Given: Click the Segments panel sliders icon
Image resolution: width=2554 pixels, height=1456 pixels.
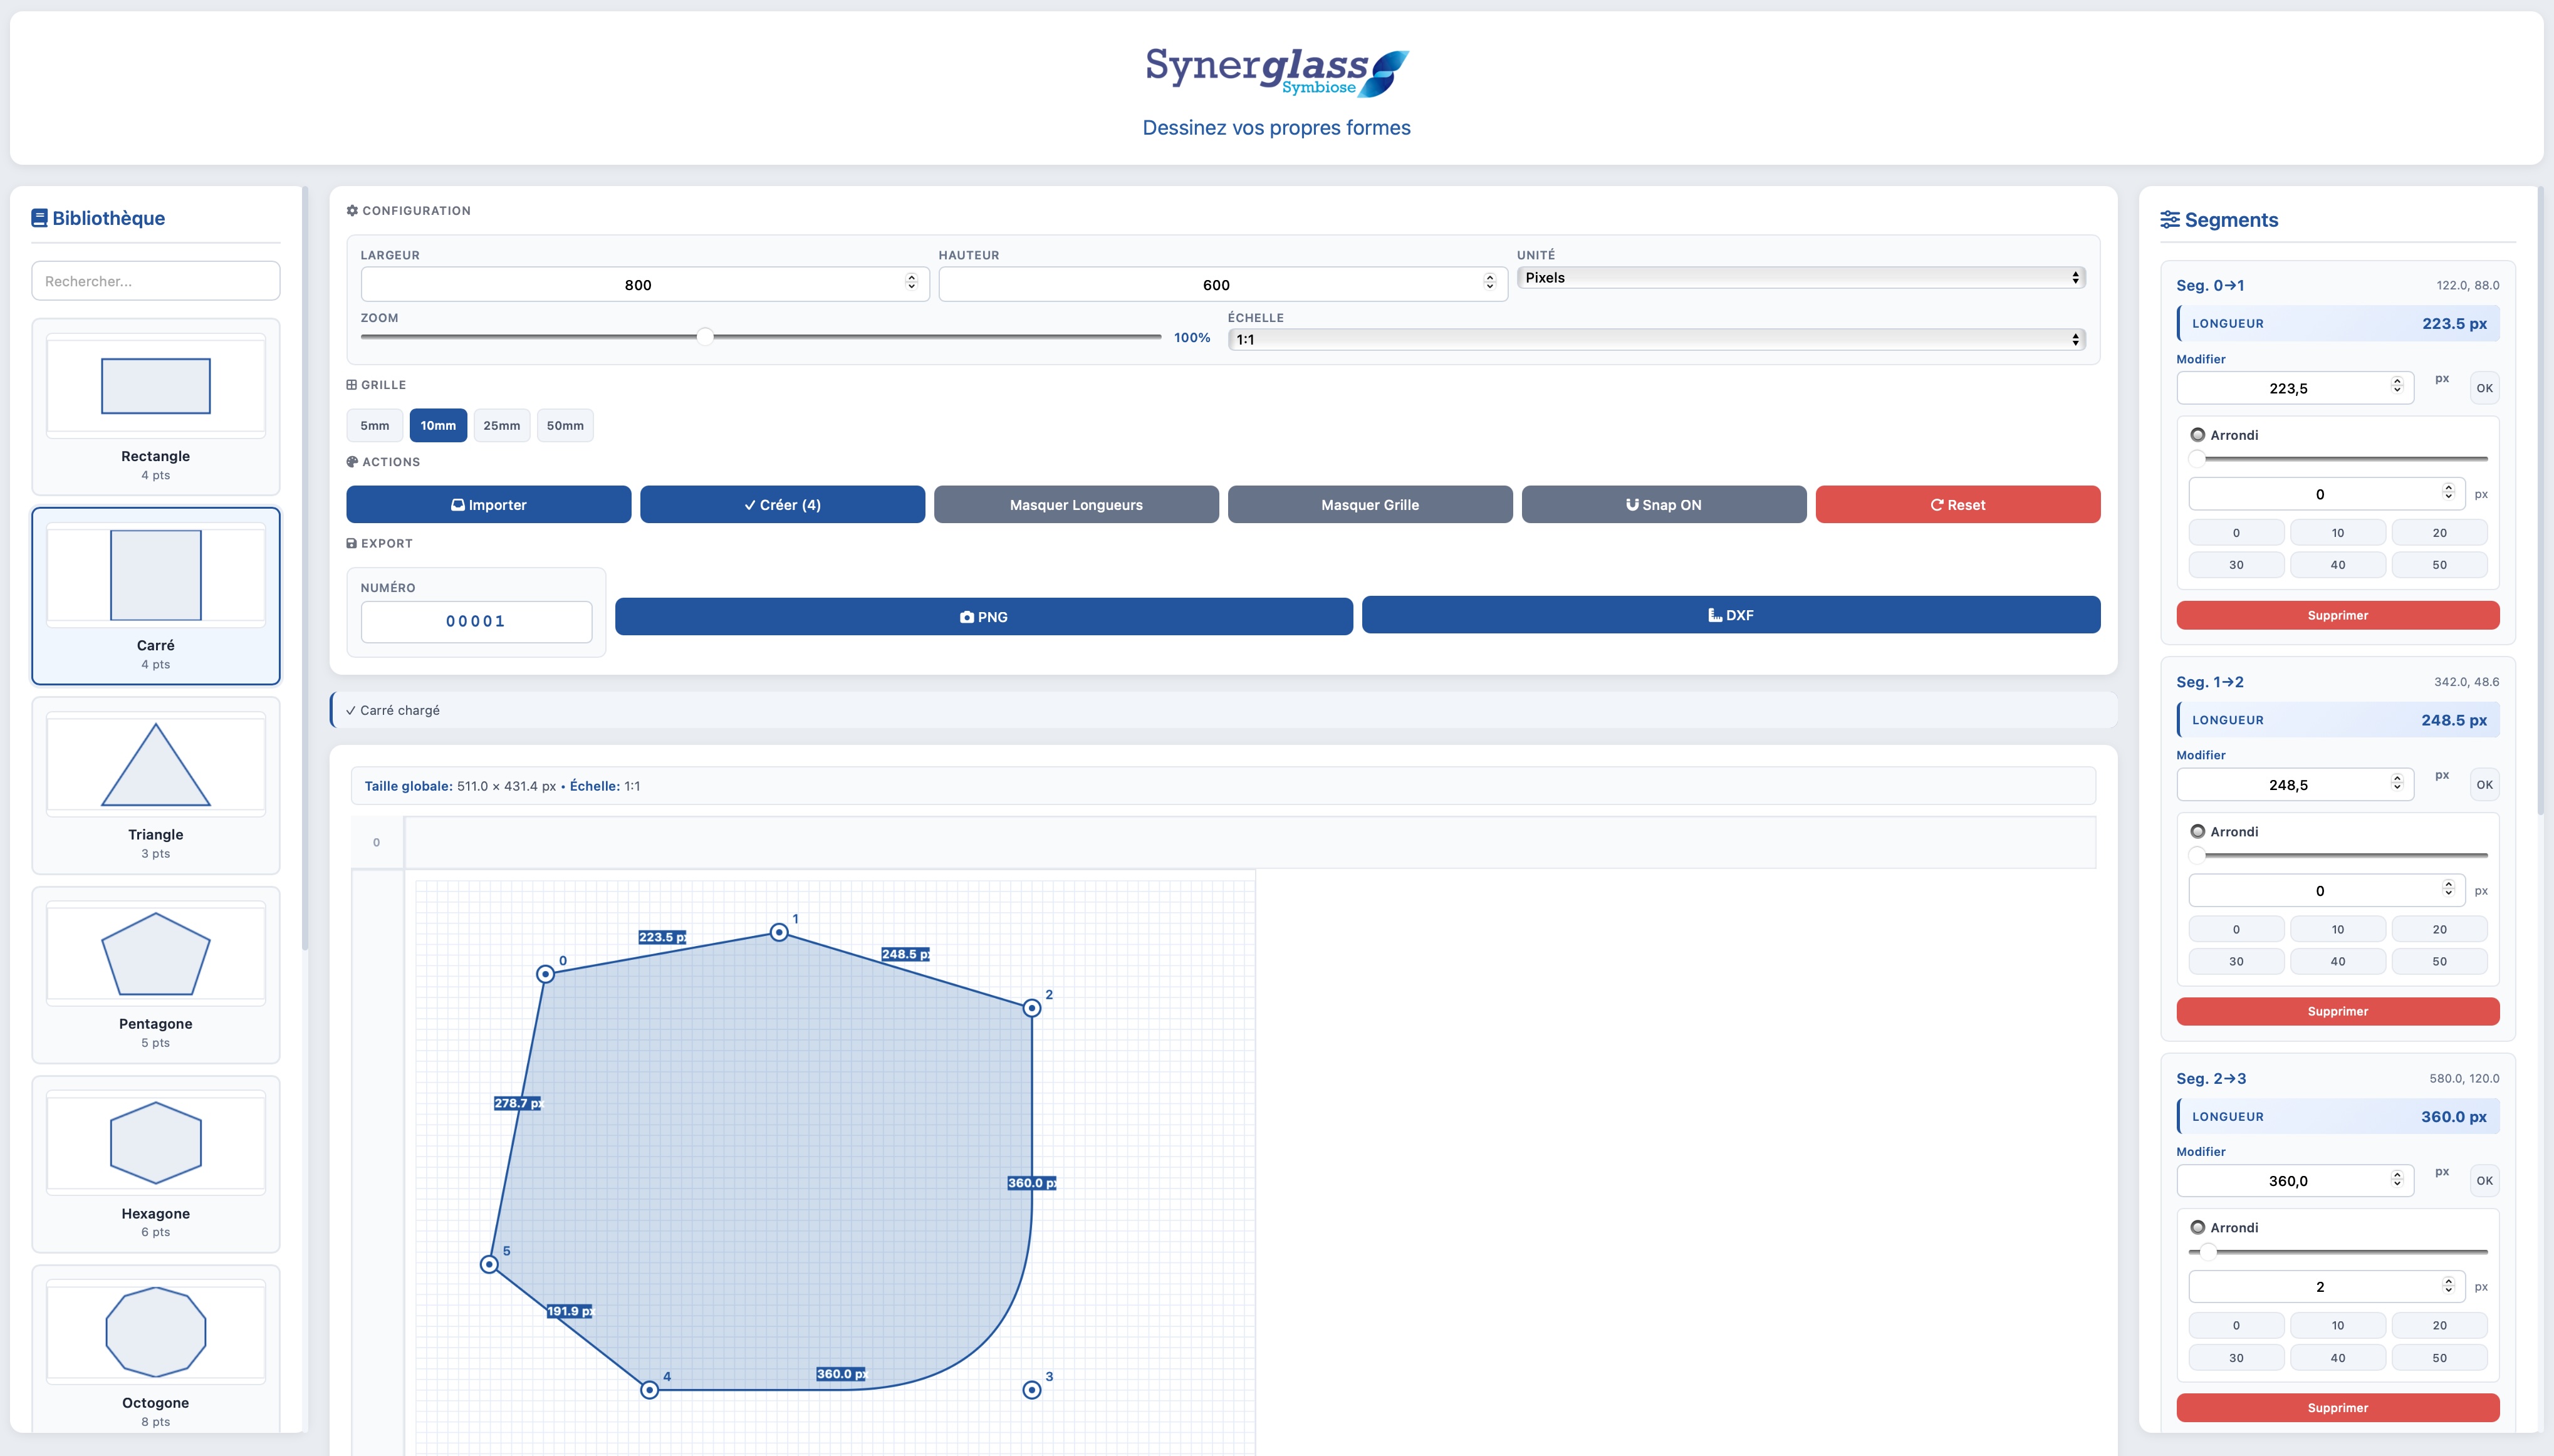Looking at the screenshot, I should point(2170,219).
